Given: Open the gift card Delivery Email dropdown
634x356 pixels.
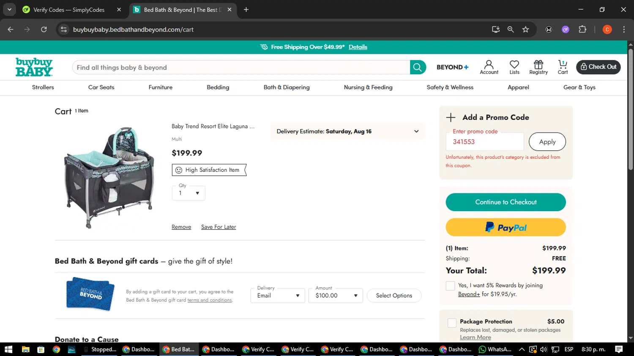Looking at the screenshot, I should pos(278,296).
